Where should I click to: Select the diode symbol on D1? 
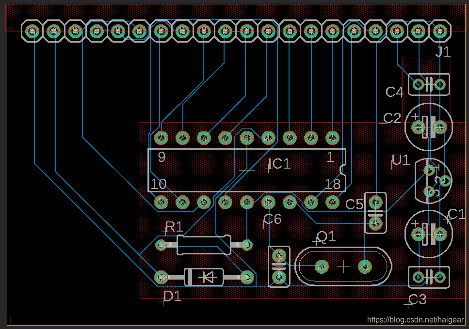[208, 277]
